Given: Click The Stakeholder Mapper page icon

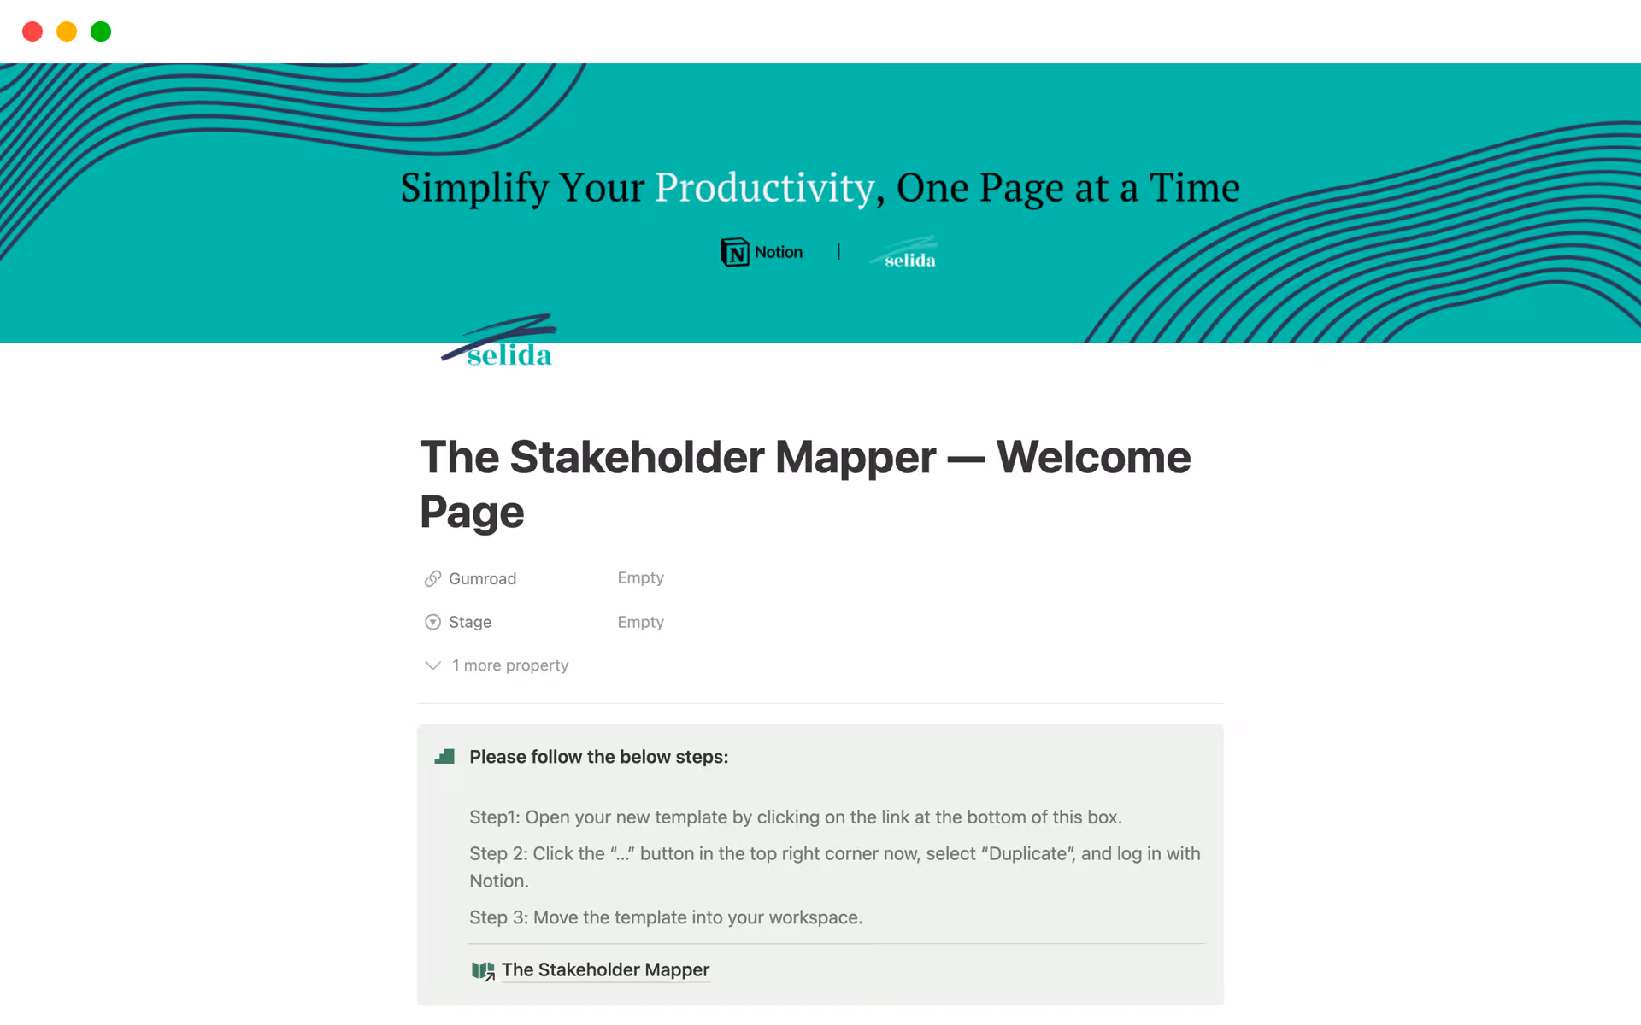Looking at the screenshot, I should pos(483,970).
